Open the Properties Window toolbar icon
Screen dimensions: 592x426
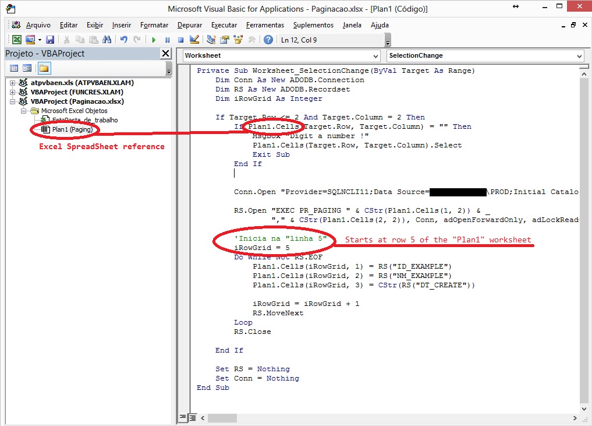click(225, 40)
